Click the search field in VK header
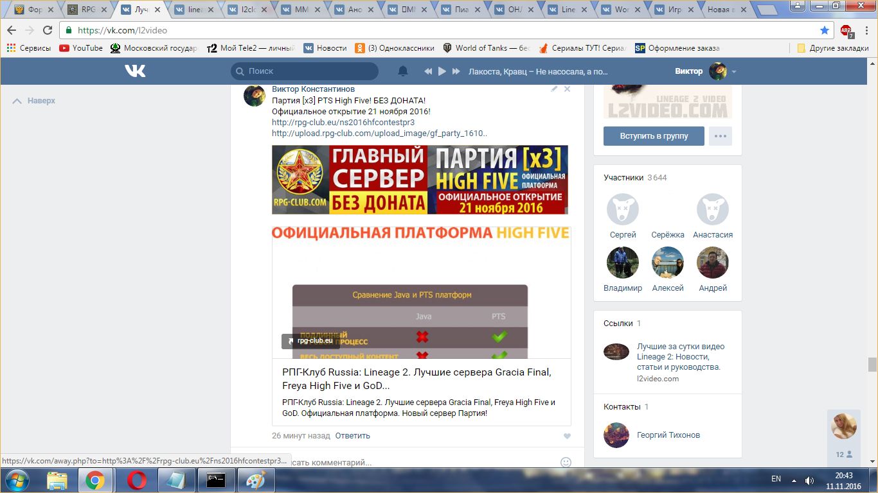This screenshot has height=493, width=878. tap(305, 71)
